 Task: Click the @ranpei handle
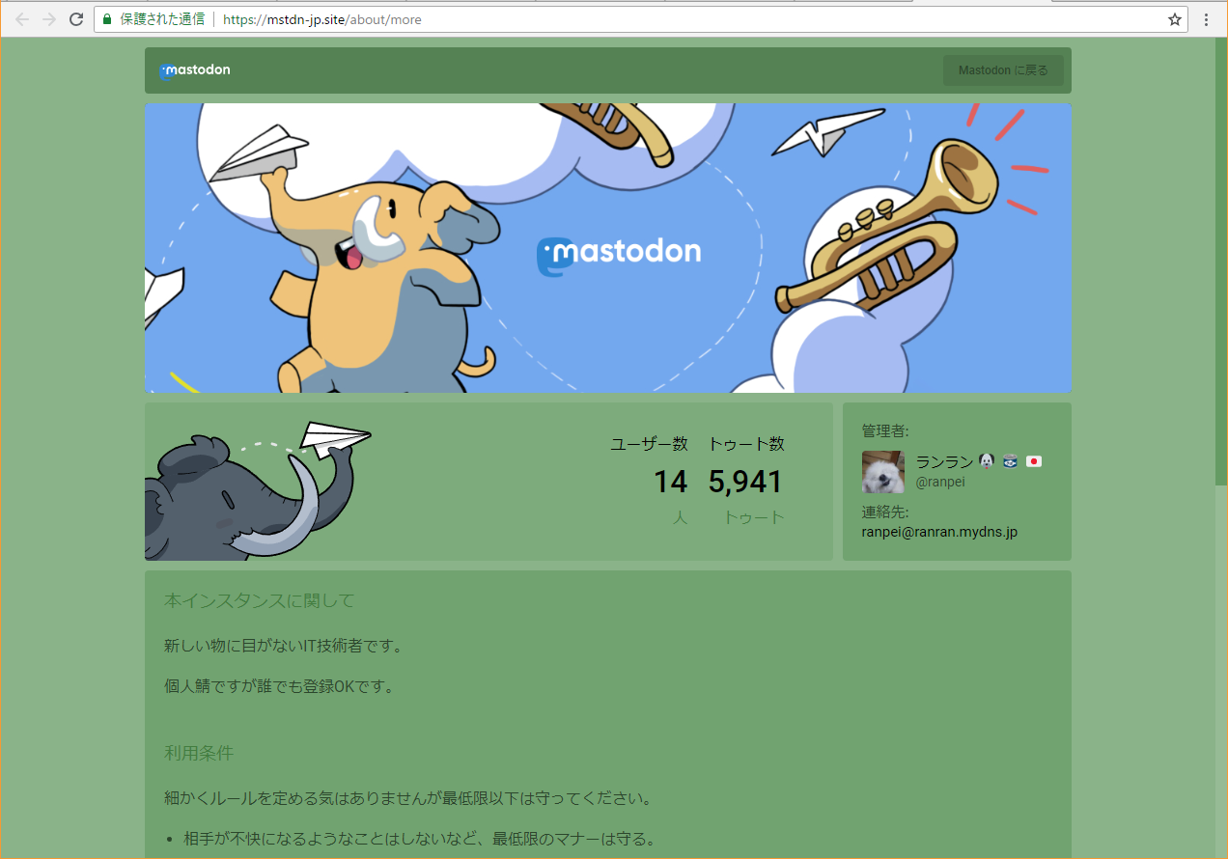pyautogui.click(x=939, y=482)
